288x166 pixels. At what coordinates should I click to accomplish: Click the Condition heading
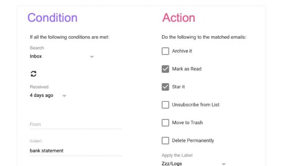52,18
